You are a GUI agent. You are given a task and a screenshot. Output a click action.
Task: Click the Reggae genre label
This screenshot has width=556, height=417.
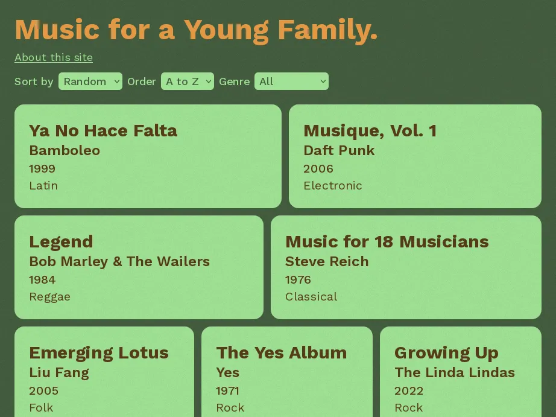point(49,296)
